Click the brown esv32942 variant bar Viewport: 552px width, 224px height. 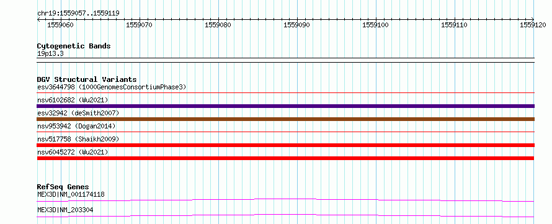coord(285,119)
